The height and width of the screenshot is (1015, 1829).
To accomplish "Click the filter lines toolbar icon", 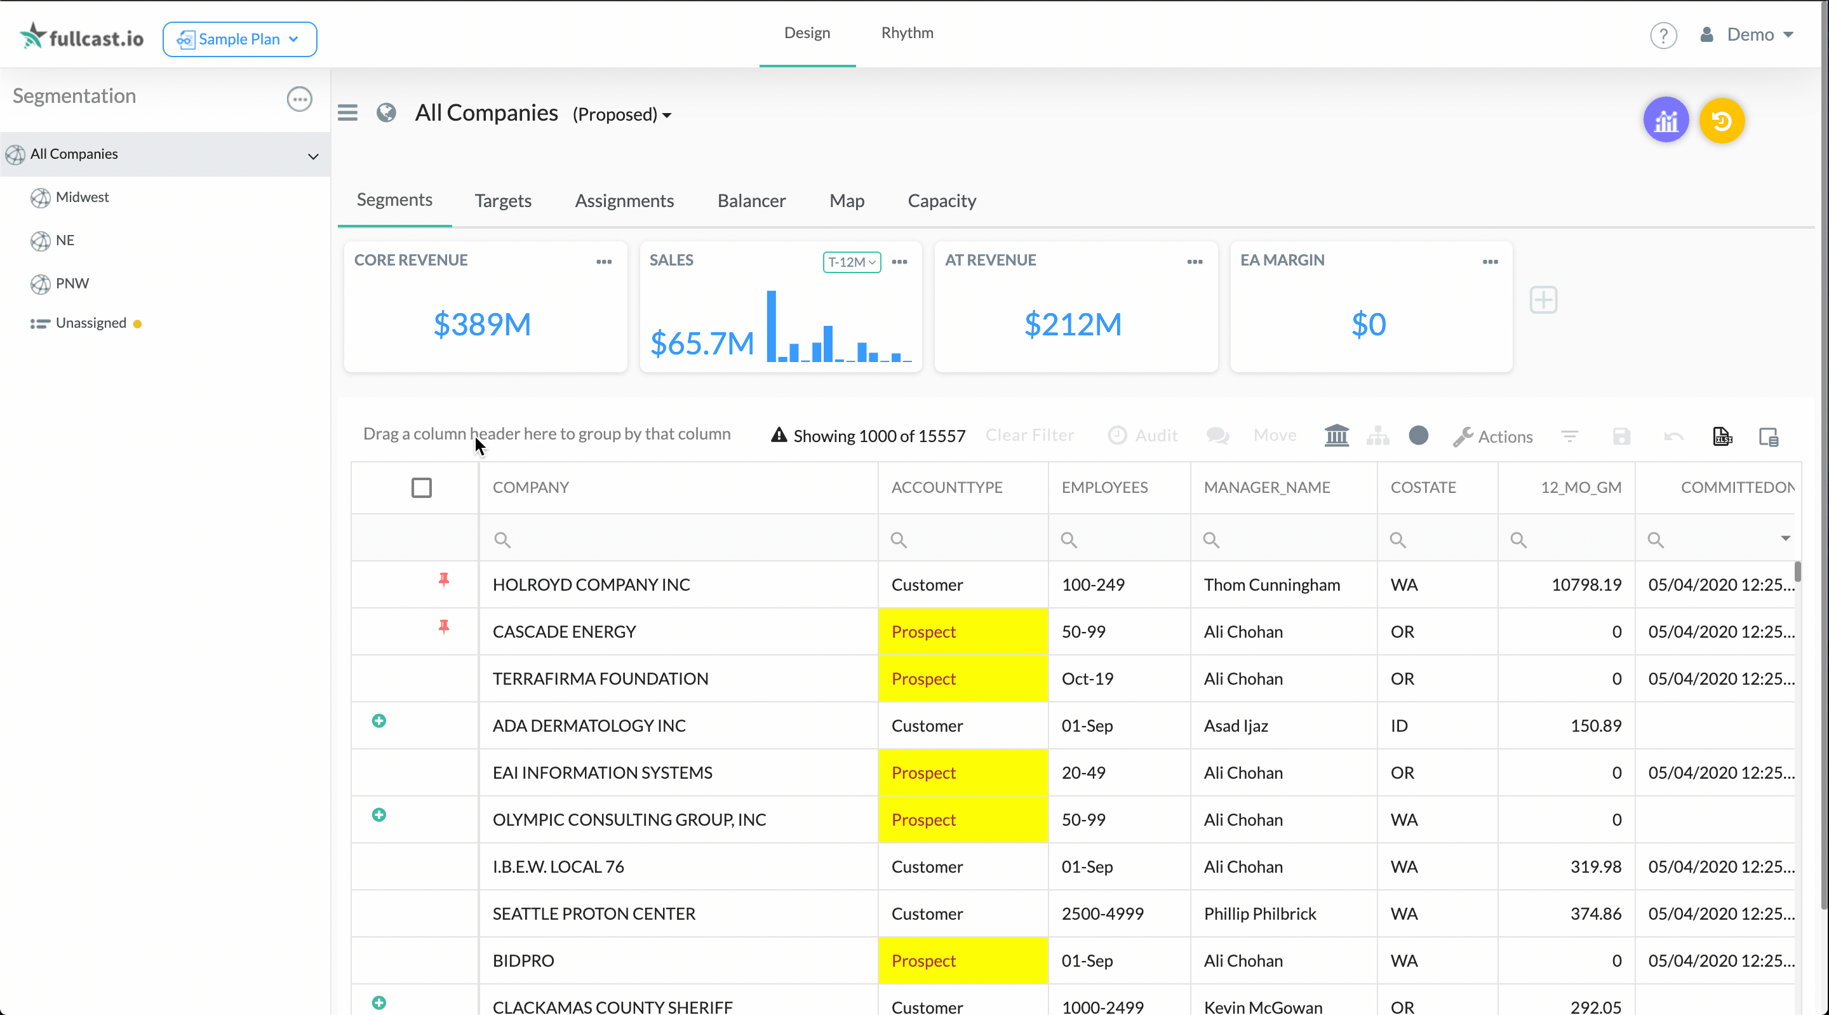I will click(1569, 436).
